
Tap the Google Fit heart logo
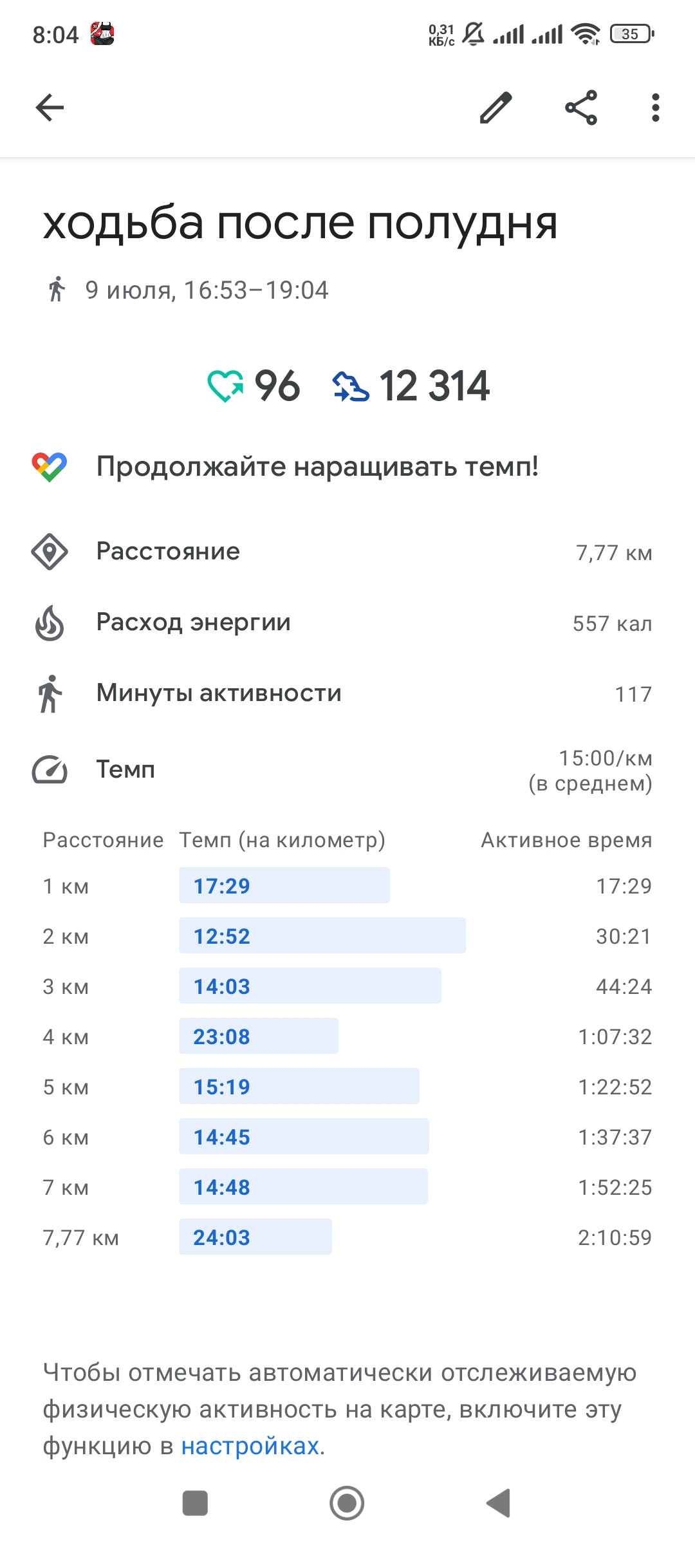click(50, 467)
